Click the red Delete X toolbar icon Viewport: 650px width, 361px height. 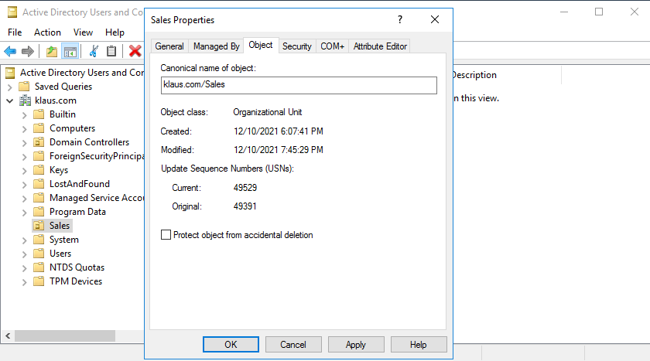coord(135,52)
